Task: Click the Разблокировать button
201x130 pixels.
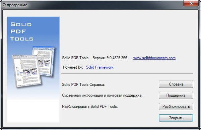Action: (176, 107)
